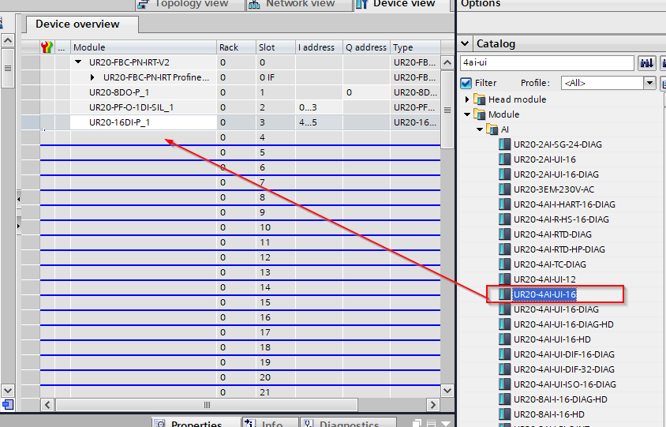Image resolution: width=666 pixels, height=427 pixels.
Task: Click the Type column header
Action: (x=415, y=47)
